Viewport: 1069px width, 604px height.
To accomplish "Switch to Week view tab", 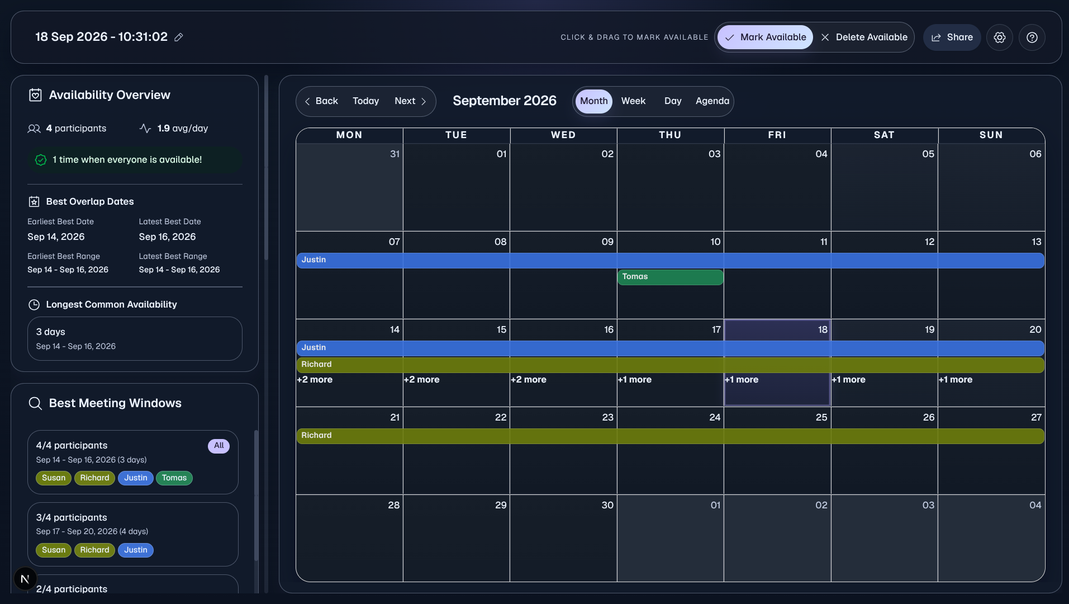I will tap(633, 101).
